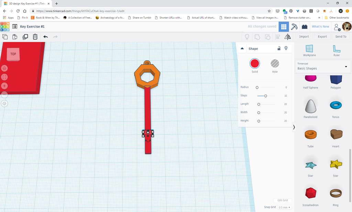This screenshot has height=212, width=352.
Task: Pick the Polygon shape
Action: point(335,82)
